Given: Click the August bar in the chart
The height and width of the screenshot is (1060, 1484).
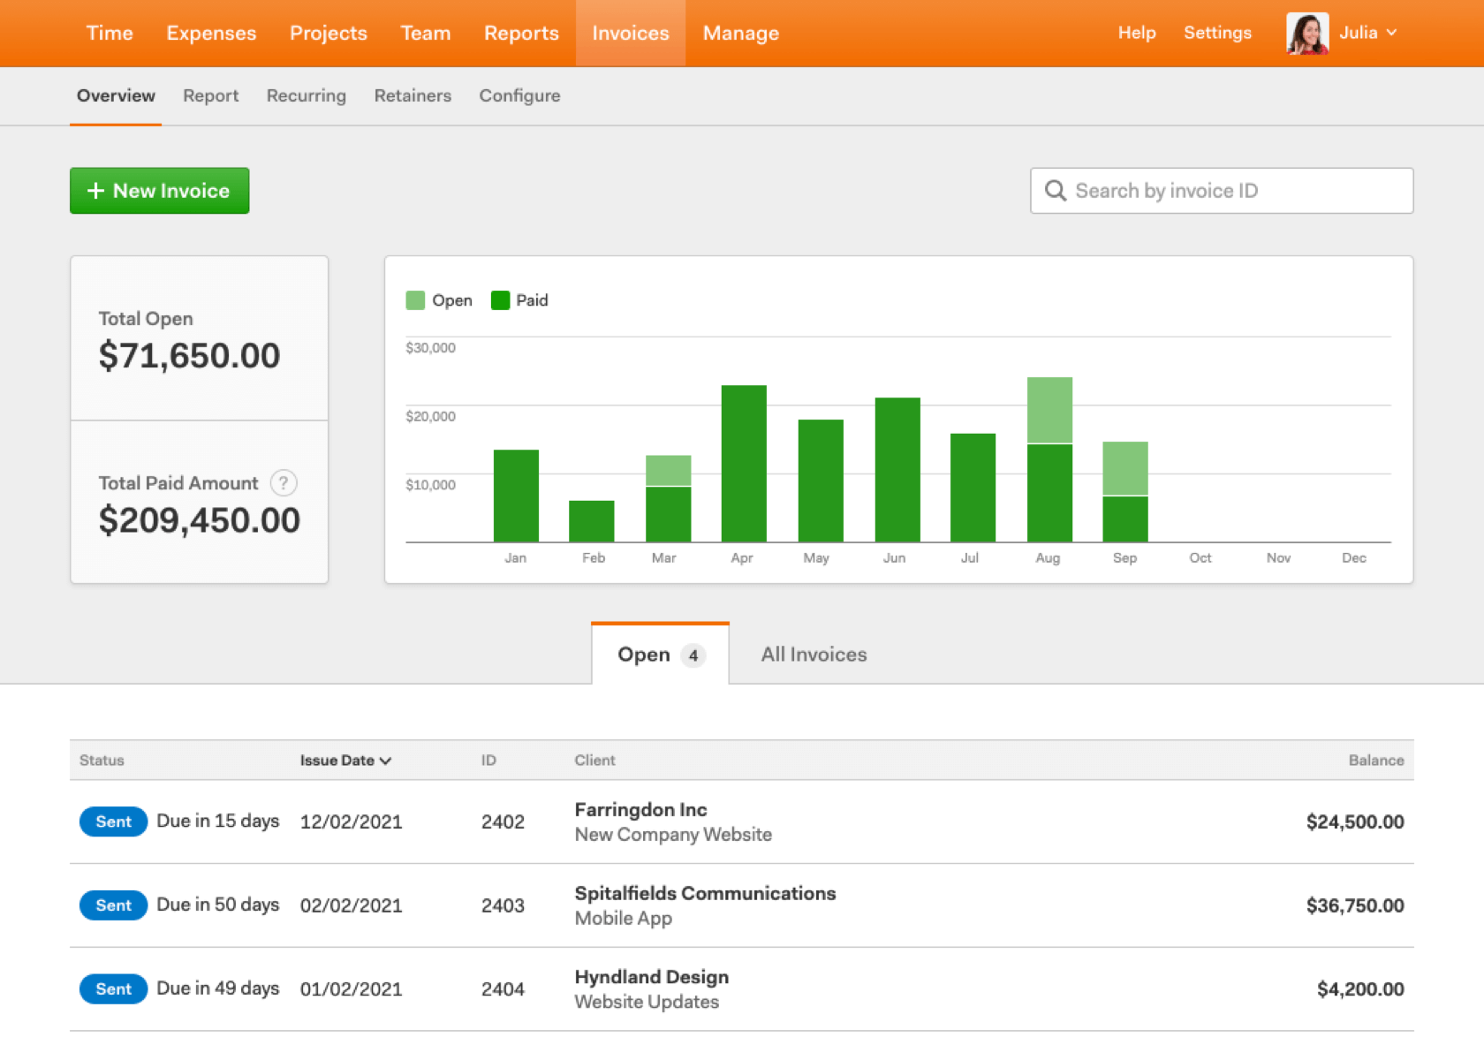Looking at the screenshot, I should (x=1049, y=459).
